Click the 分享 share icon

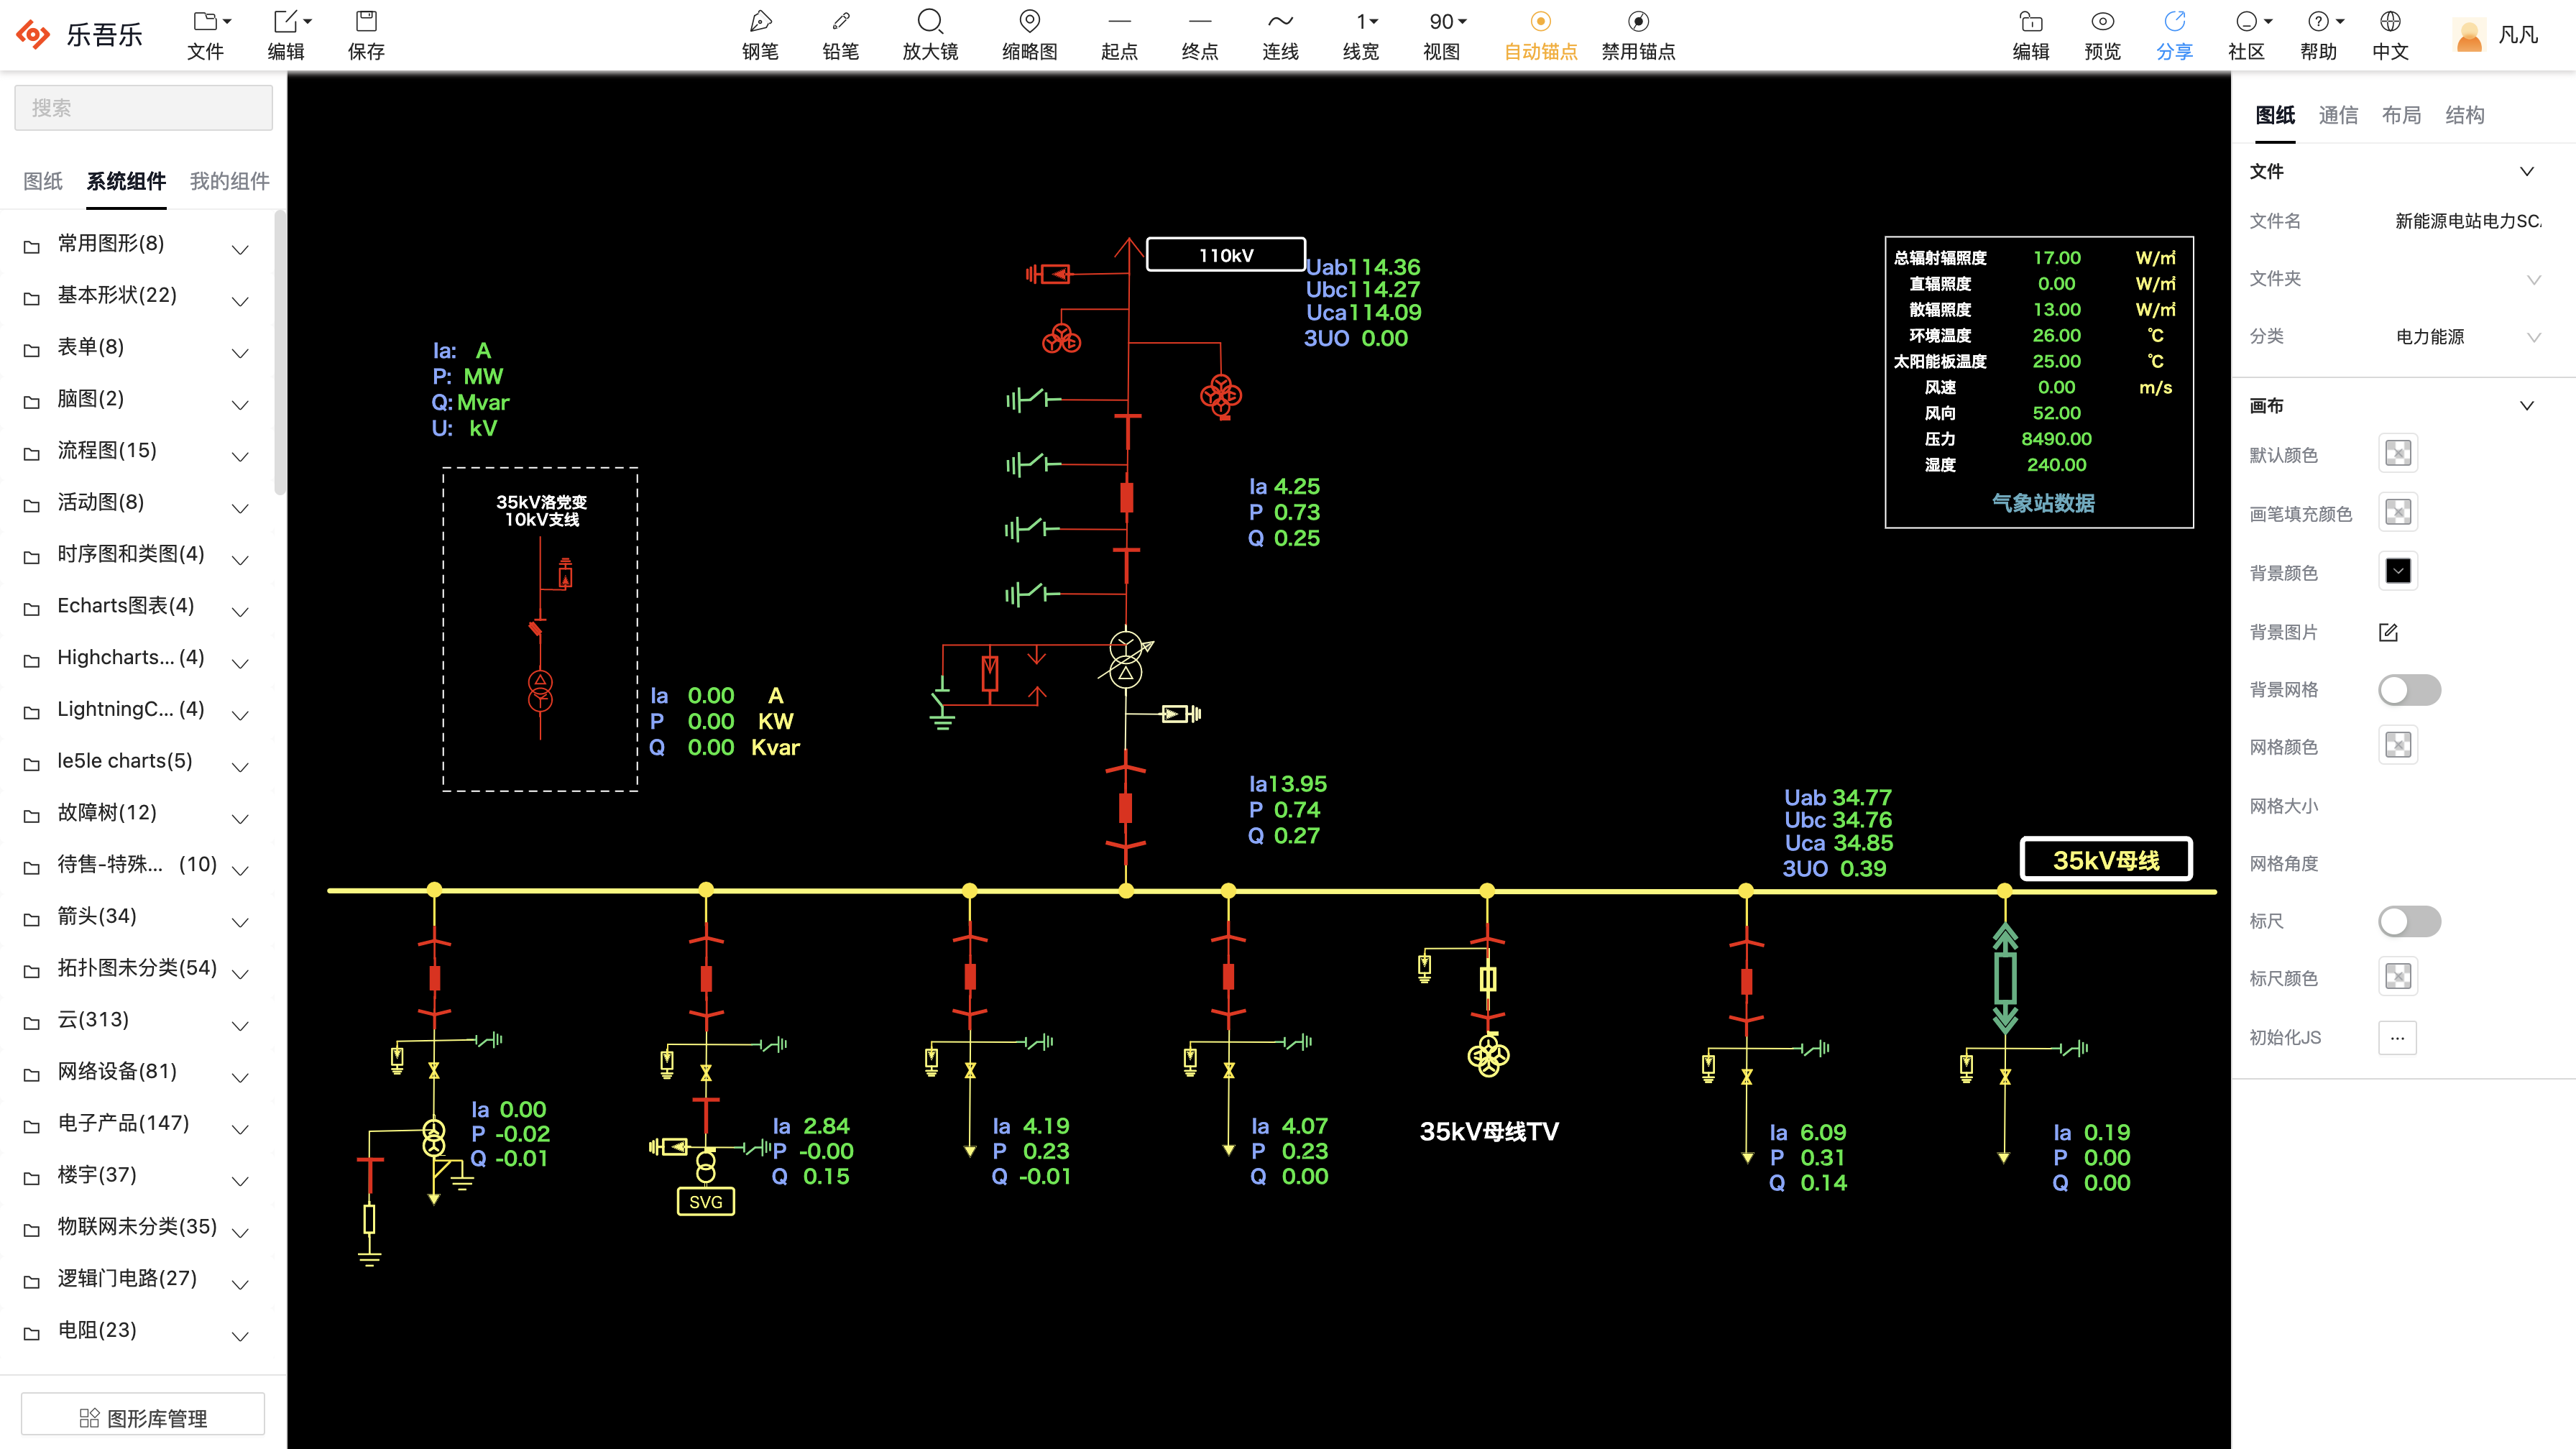click(2174, 22)
